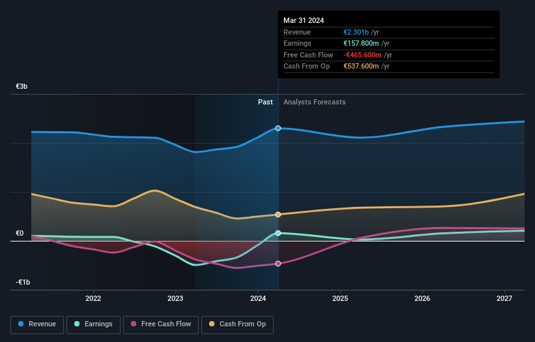Click the Revenue label in tooltip

(x=297, y=32)
